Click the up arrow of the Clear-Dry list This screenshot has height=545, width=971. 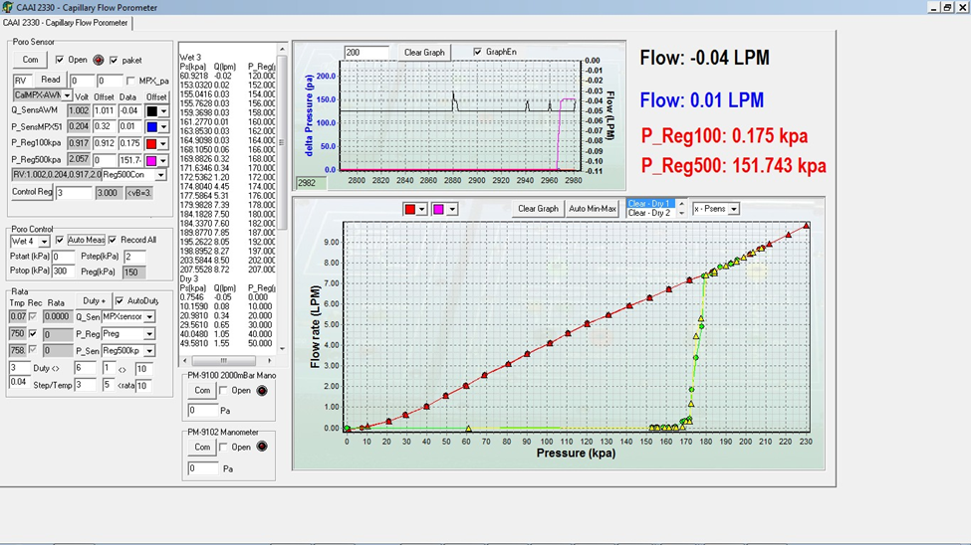pos(682,204)
